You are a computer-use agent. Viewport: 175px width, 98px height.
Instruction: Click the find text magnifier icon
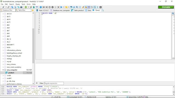click(77, 7)
